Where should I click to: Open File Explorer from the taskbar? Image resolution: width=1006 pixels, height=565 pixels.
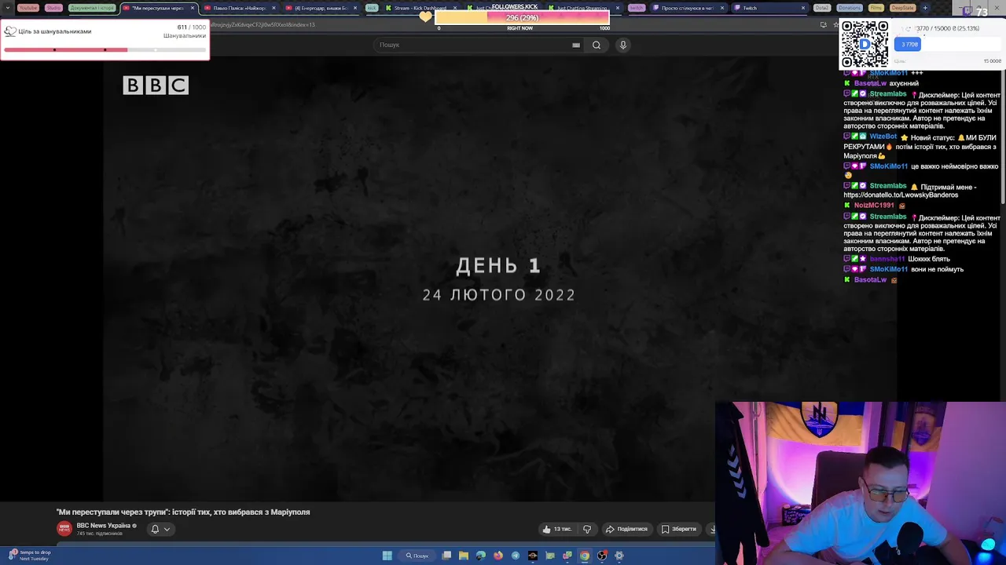coord(464,556)
